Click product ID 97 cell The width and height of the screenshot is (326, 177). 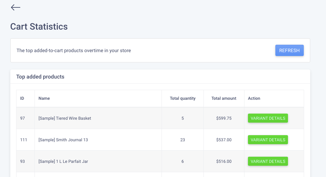(x=23, y=118)
